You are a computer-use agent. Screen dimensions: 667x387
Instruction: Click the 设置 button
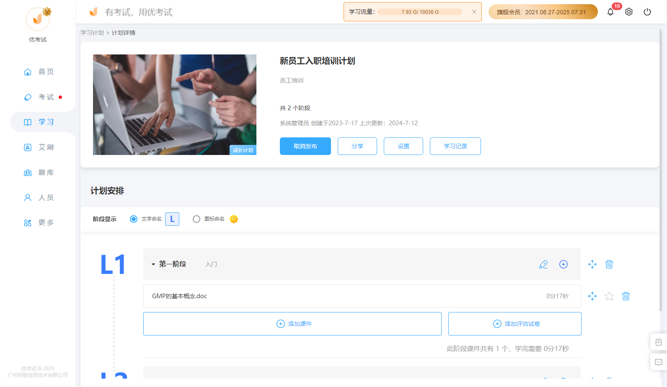403,146
